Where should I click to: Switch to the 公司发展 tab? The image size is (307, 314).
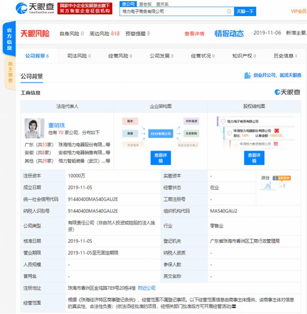pos(162,56)
